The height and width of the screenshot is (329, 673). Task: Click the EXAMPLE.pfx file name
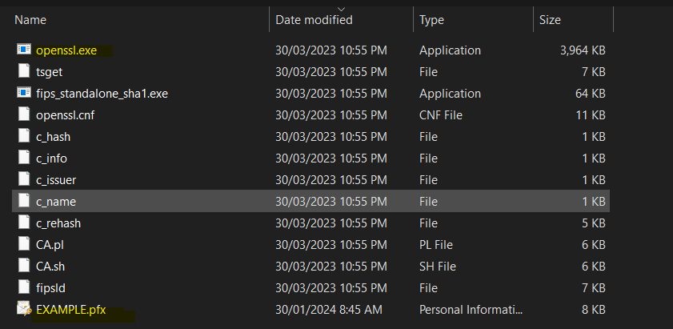click(x=70, y=310)
